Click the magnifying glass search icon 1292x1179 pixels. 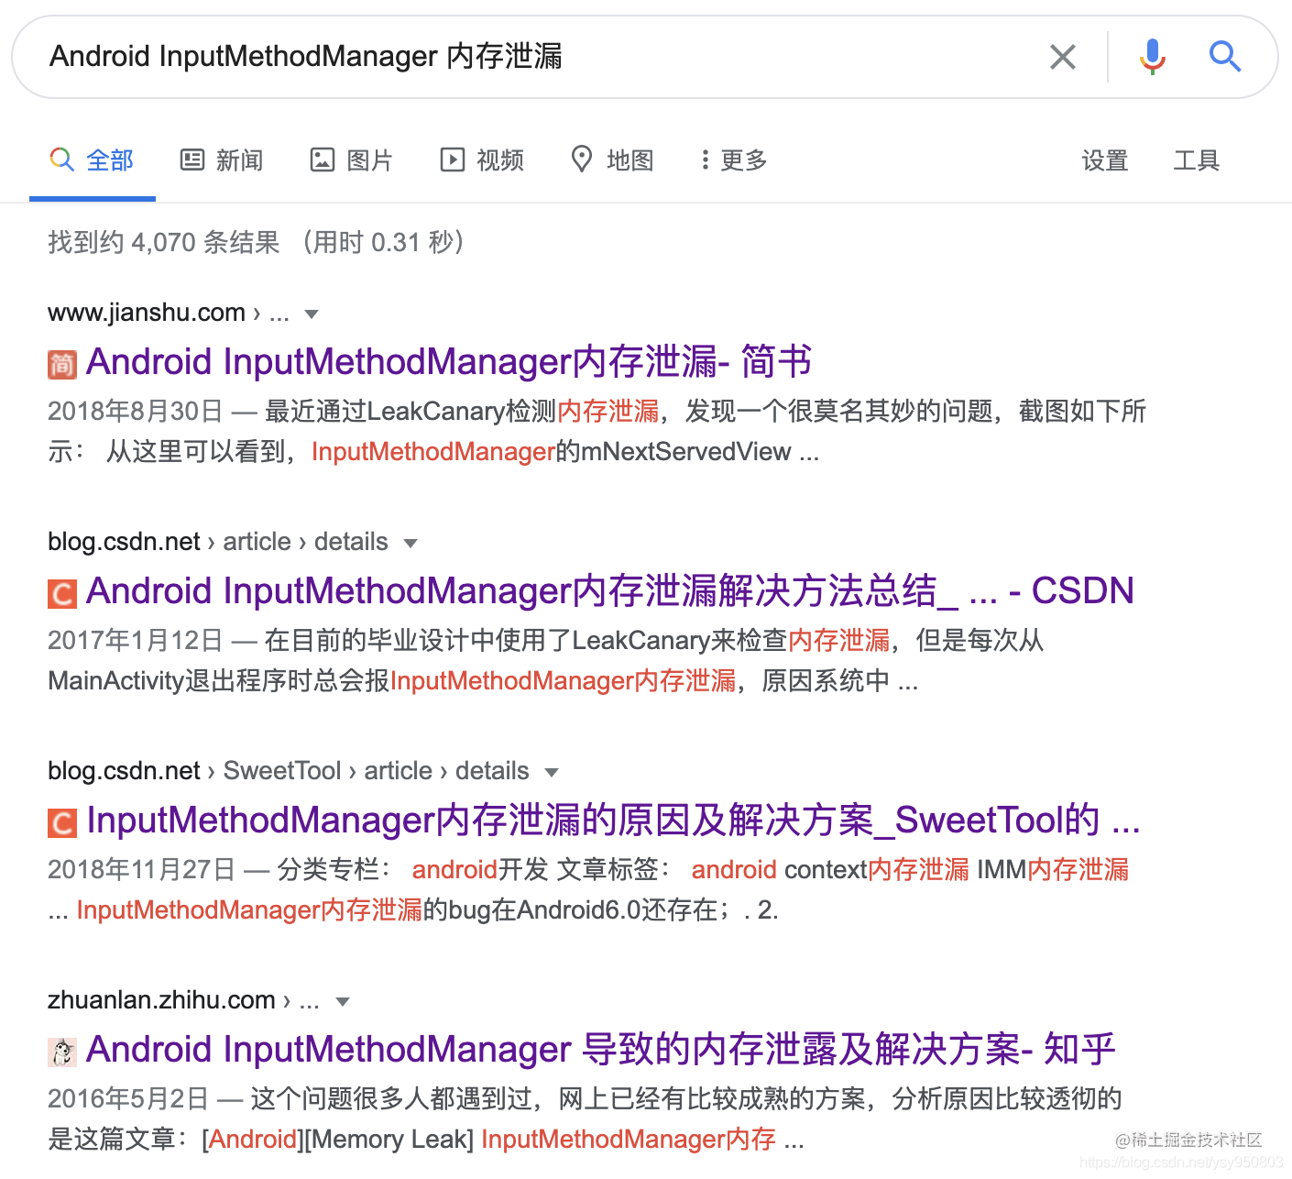(x=1225, y=57)
